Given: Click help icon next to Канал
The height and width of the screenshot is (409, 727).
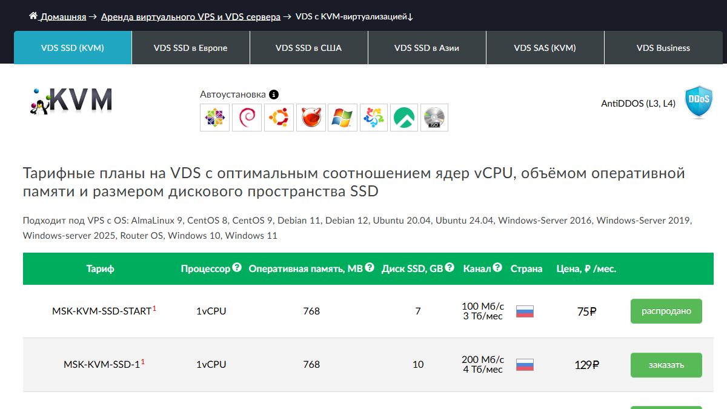Looking at the screenshot, I should (497, 267).
